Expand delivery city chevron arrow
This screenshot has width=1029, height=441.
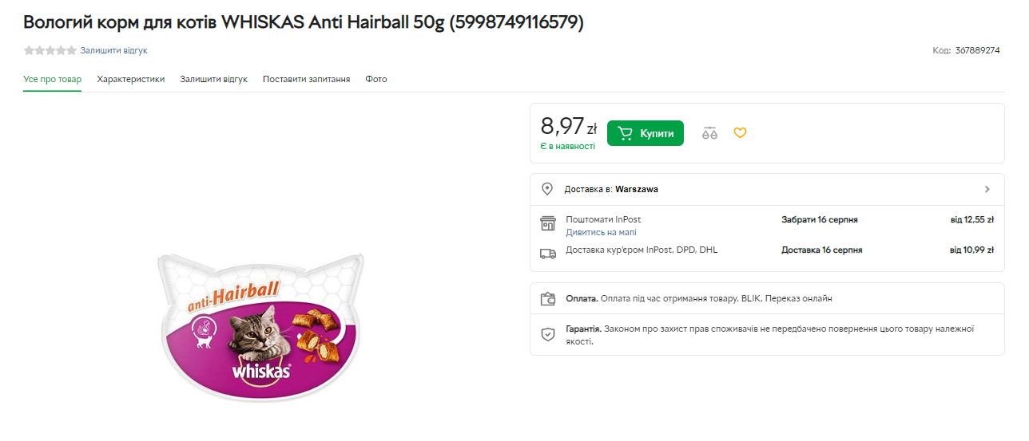tap(987, 189)
